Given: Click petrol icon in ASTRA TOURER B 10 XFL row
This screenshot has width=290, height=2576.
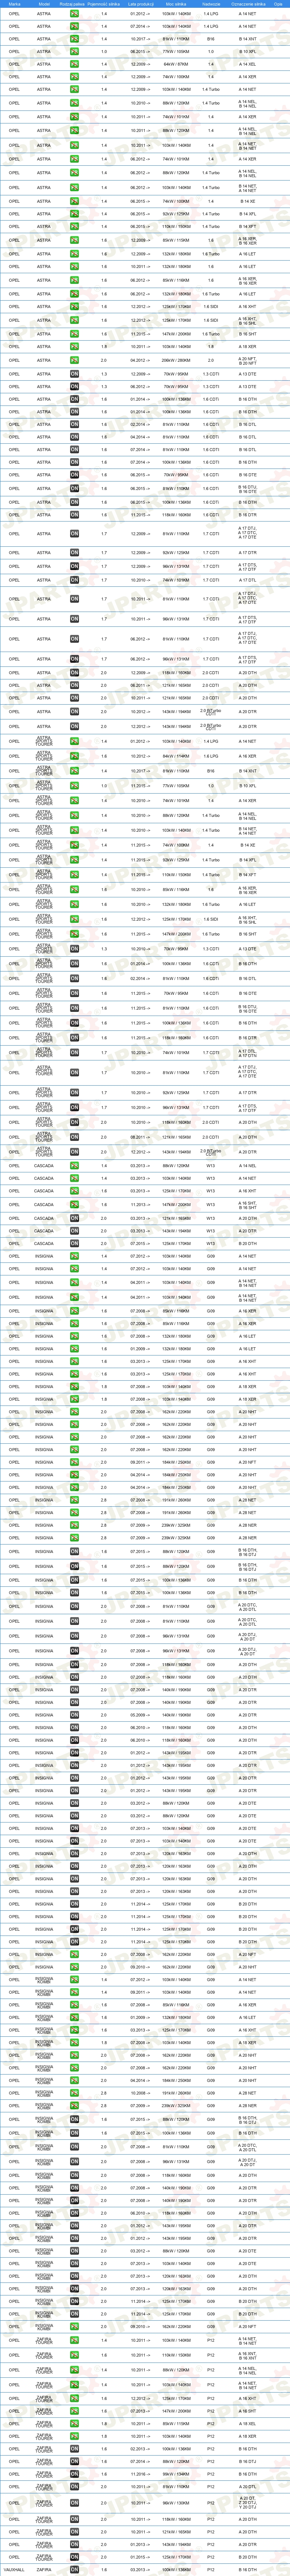Looking at the screenshot, I should click(x=74, y=786).
